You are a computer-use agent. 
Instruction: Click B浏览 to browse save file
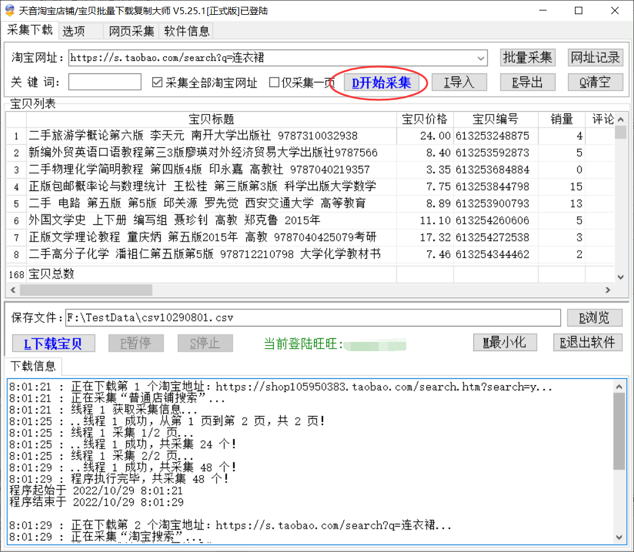coord(594,318)
